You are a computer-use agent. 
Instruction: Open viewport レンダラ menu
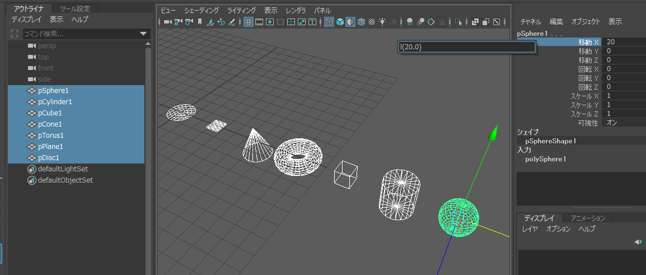point(296,10)
